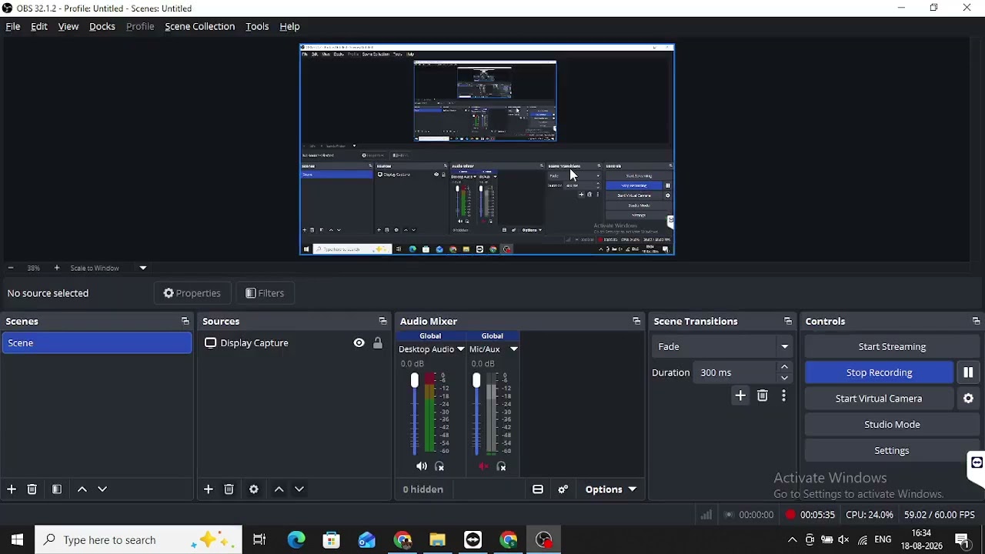985x554 pixels.
Task: Open the File menu
Action: pos(13,26)
